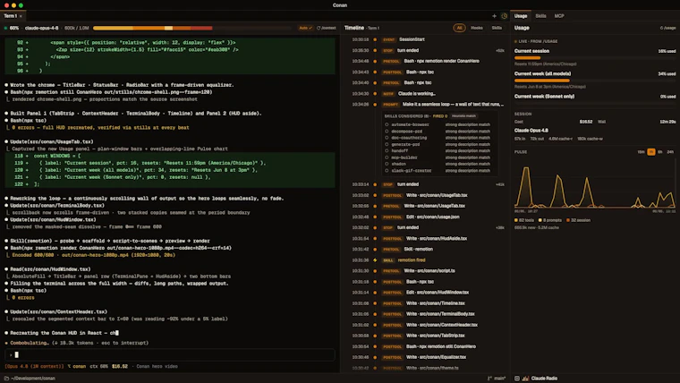Screen dimensions: 680x383
Task: Click the square icon before Claude Radio
Action: click(517, 379)
